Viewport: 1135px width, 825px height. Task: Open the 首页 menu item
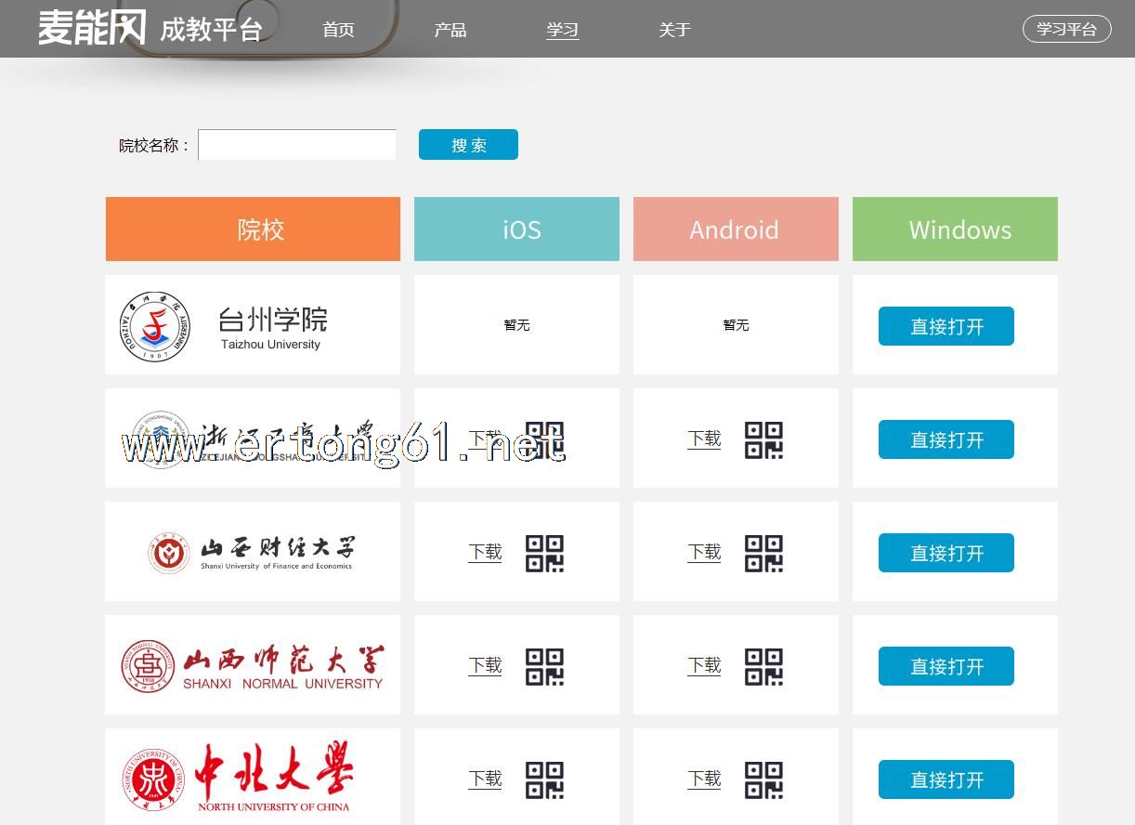pyautogui.click(x=338, y=30)
